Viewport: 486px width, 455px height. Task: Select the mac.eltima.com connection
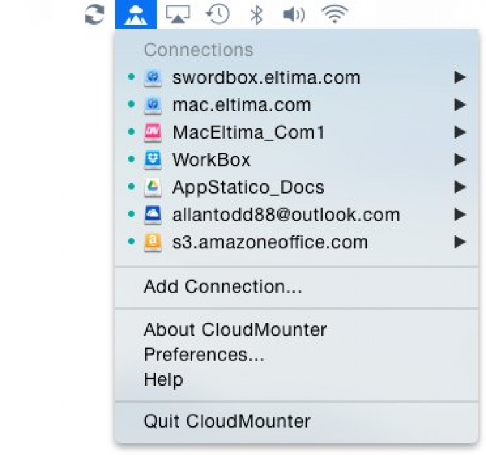pos(297,105)
